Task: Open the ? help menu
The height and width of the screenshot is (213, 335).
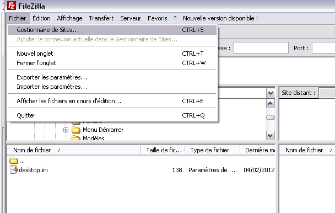Action: click(175, 18)
